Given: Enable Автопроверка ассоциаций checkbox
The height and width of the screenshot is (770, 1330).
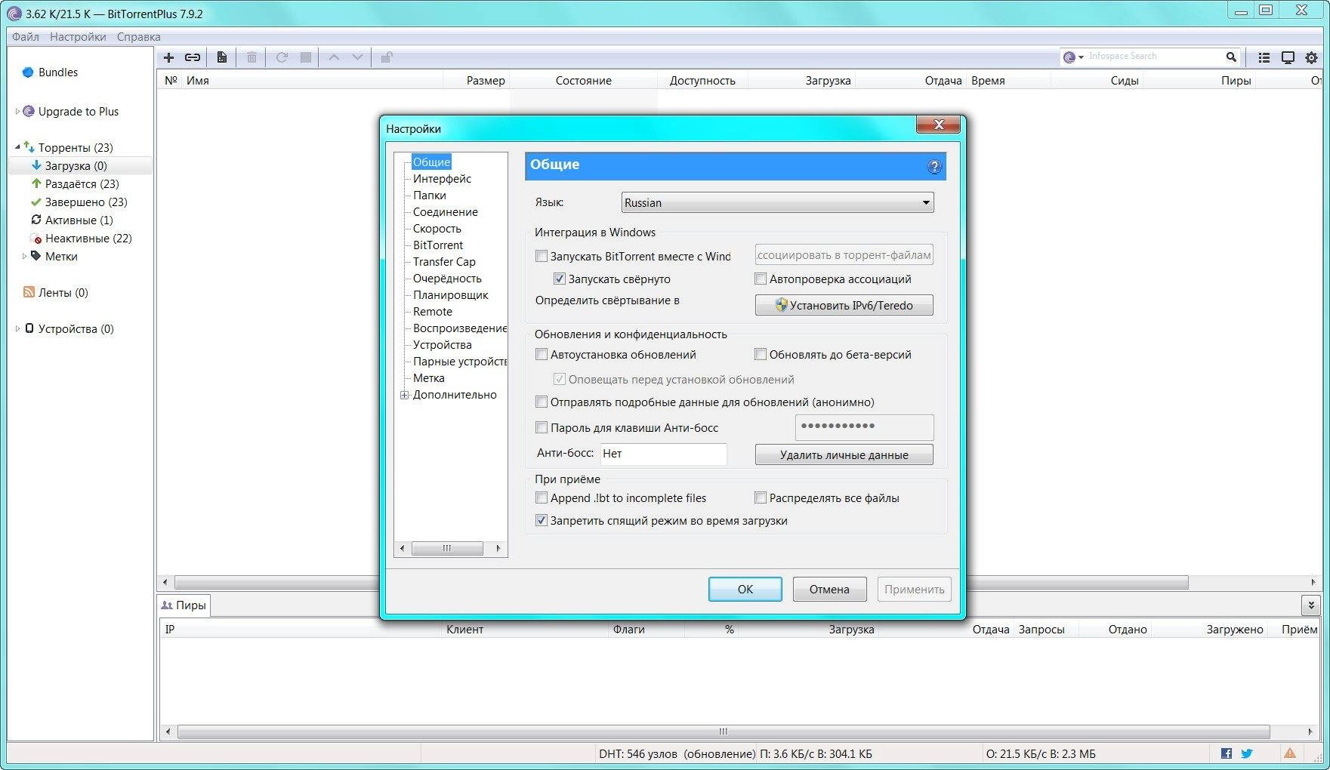Looking at the screenshot, I should tap(761, 279).
